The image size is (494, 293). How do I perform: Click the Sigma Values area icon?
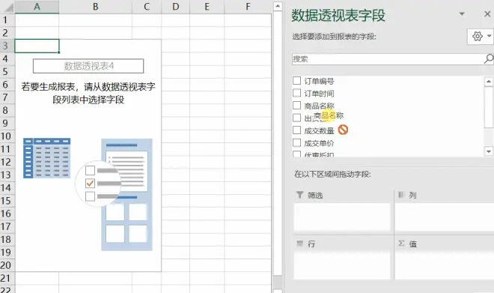(x=401, y=244)
